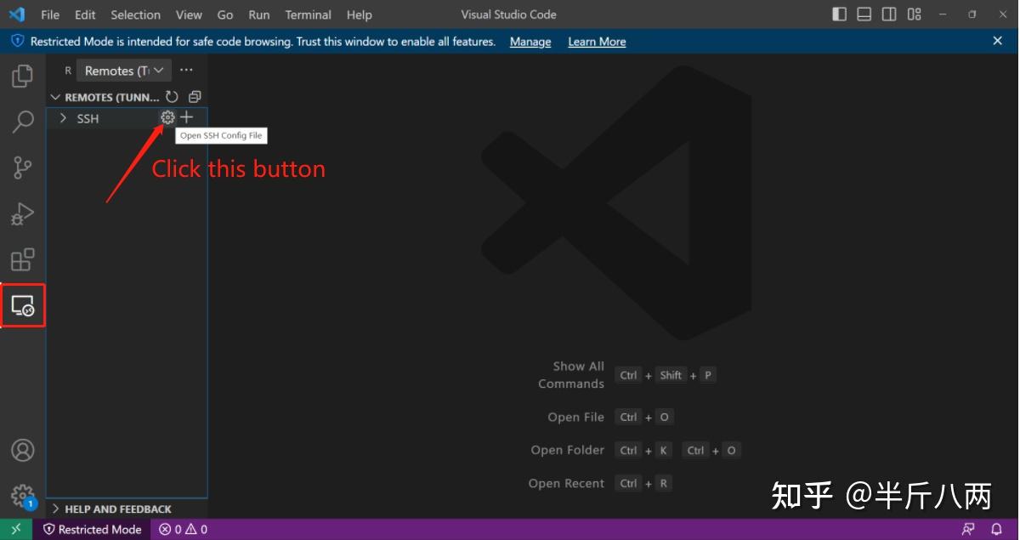Click the Open File shortcut label
Viewport: 1020px width, 540px height.
coord(576,417)
